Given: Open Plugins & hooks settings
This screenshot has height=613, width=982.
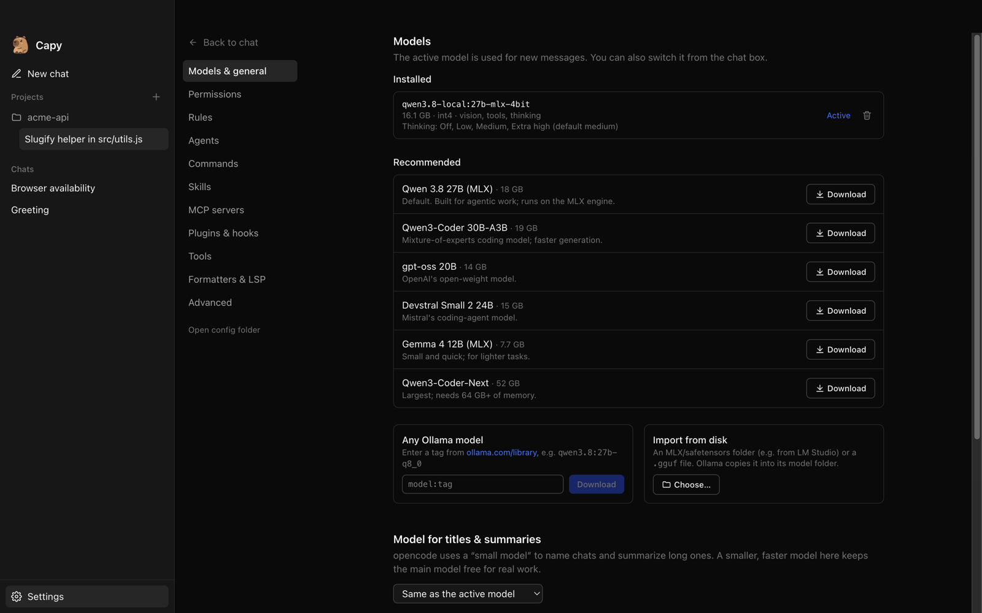Looking at the screenshot, I should 240,233.
